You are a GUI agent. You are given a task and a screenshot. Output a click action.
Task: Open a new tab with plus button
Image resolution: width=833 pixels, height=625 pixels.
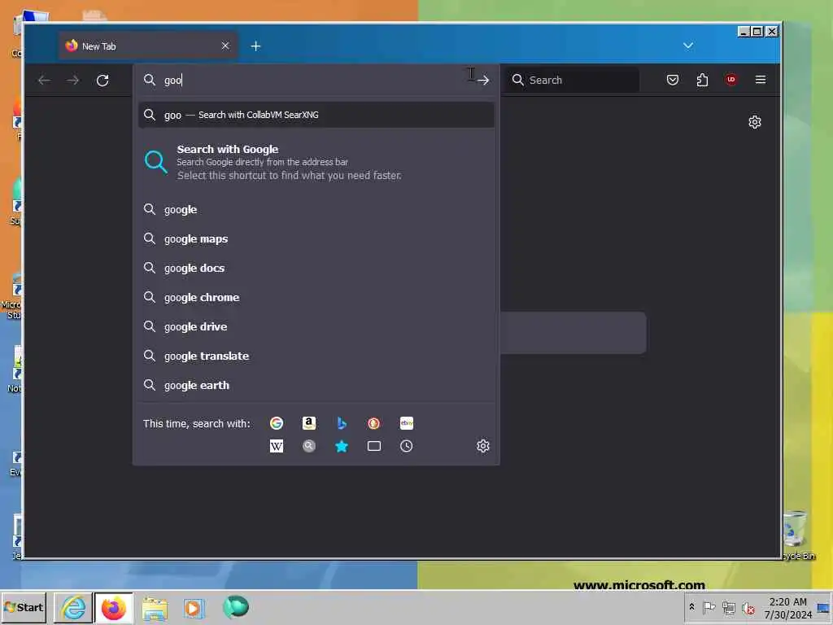click(255, 46)
